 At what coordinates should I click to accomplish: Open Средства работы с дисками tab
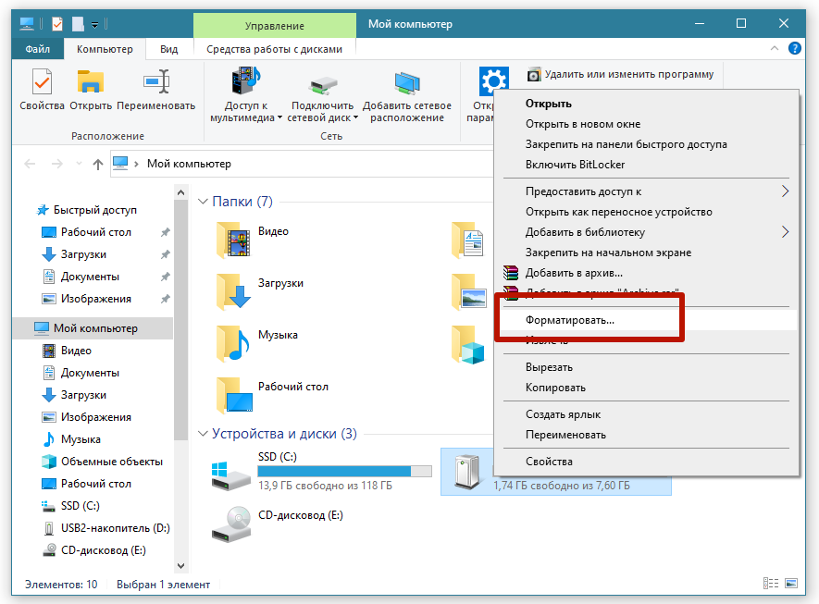(x=274, y=49)
